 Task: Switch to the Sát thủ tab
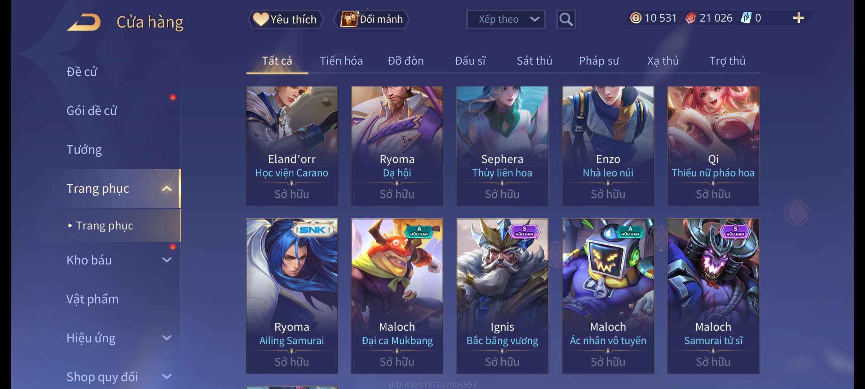(x=534, y=61)
